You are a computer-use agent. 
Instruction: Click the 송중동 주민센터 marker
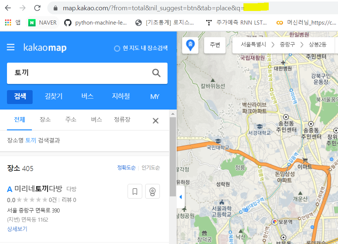click(311, 124)
